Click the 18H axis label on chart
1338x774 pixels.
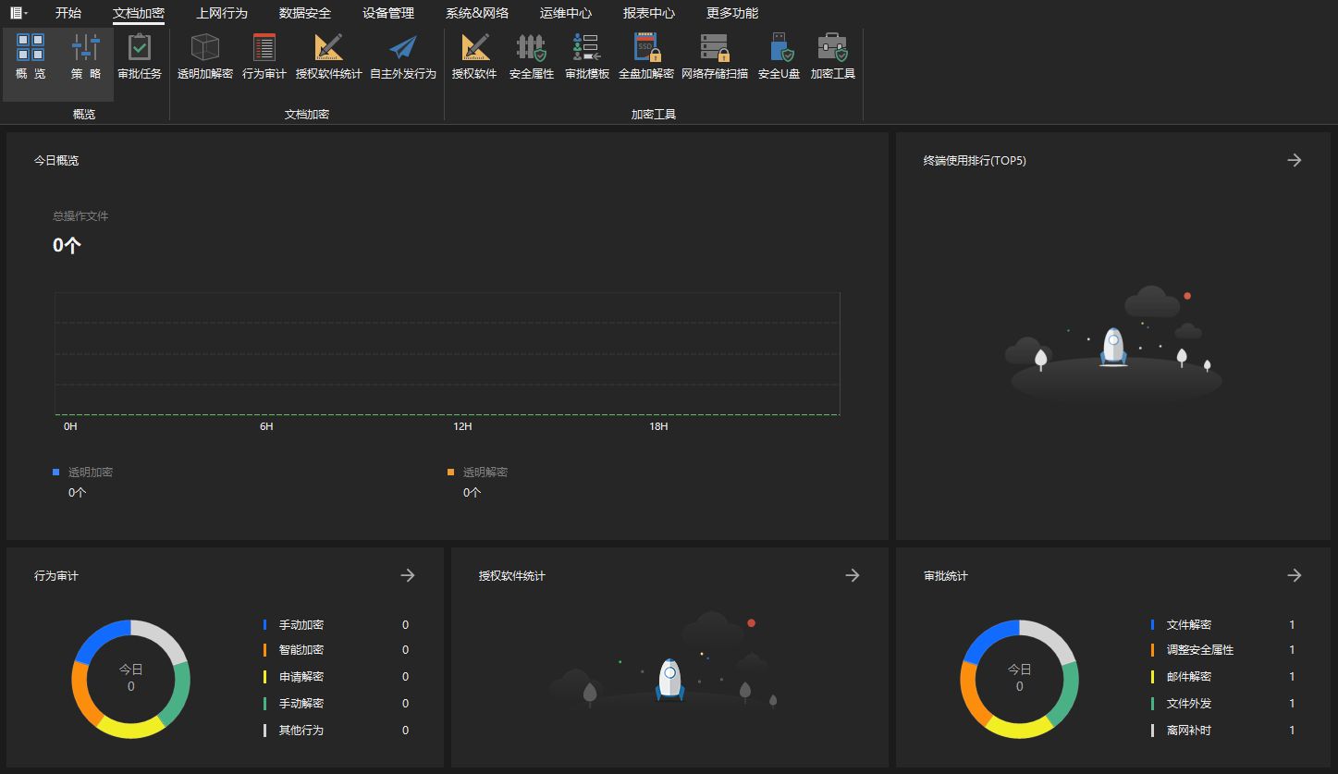658,426
